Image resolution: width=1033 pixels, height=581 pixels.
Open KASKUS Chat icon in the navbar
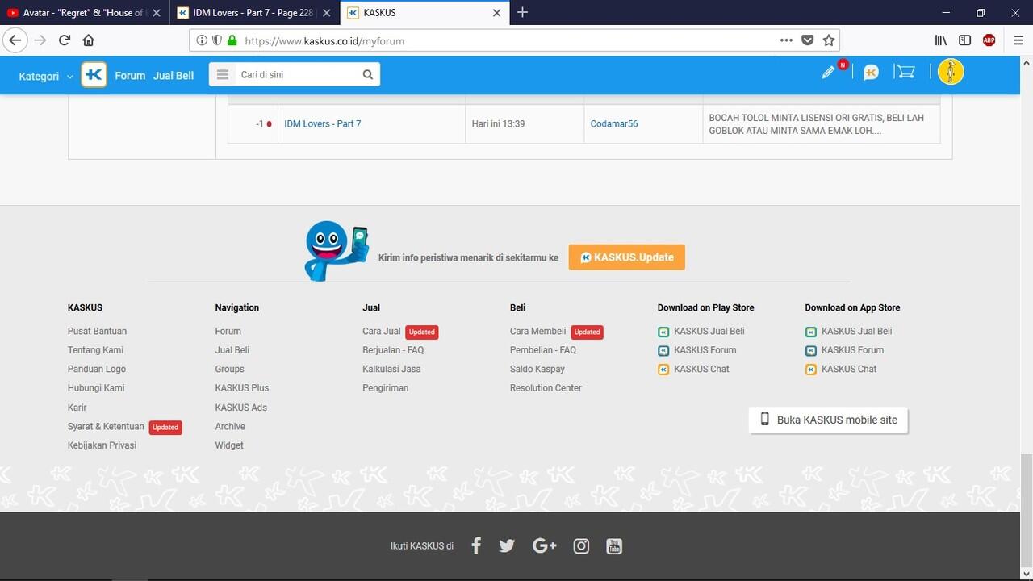click(x=869, y=73)
